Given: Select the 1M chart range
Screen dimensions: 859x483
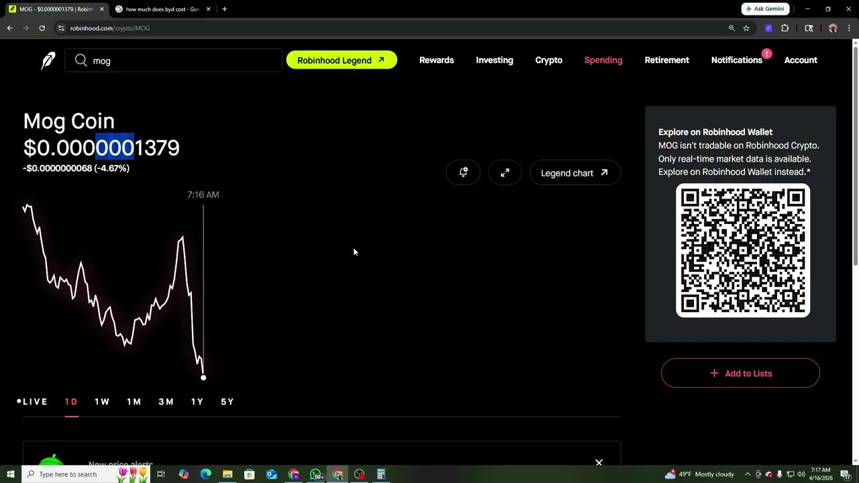Looking at the screenshot, I should (x=134, y=401).
